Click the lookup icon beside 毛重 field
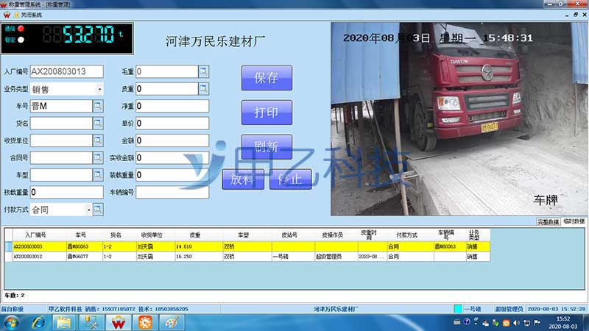Screen dimensions: 589x331 coord(204,71)
